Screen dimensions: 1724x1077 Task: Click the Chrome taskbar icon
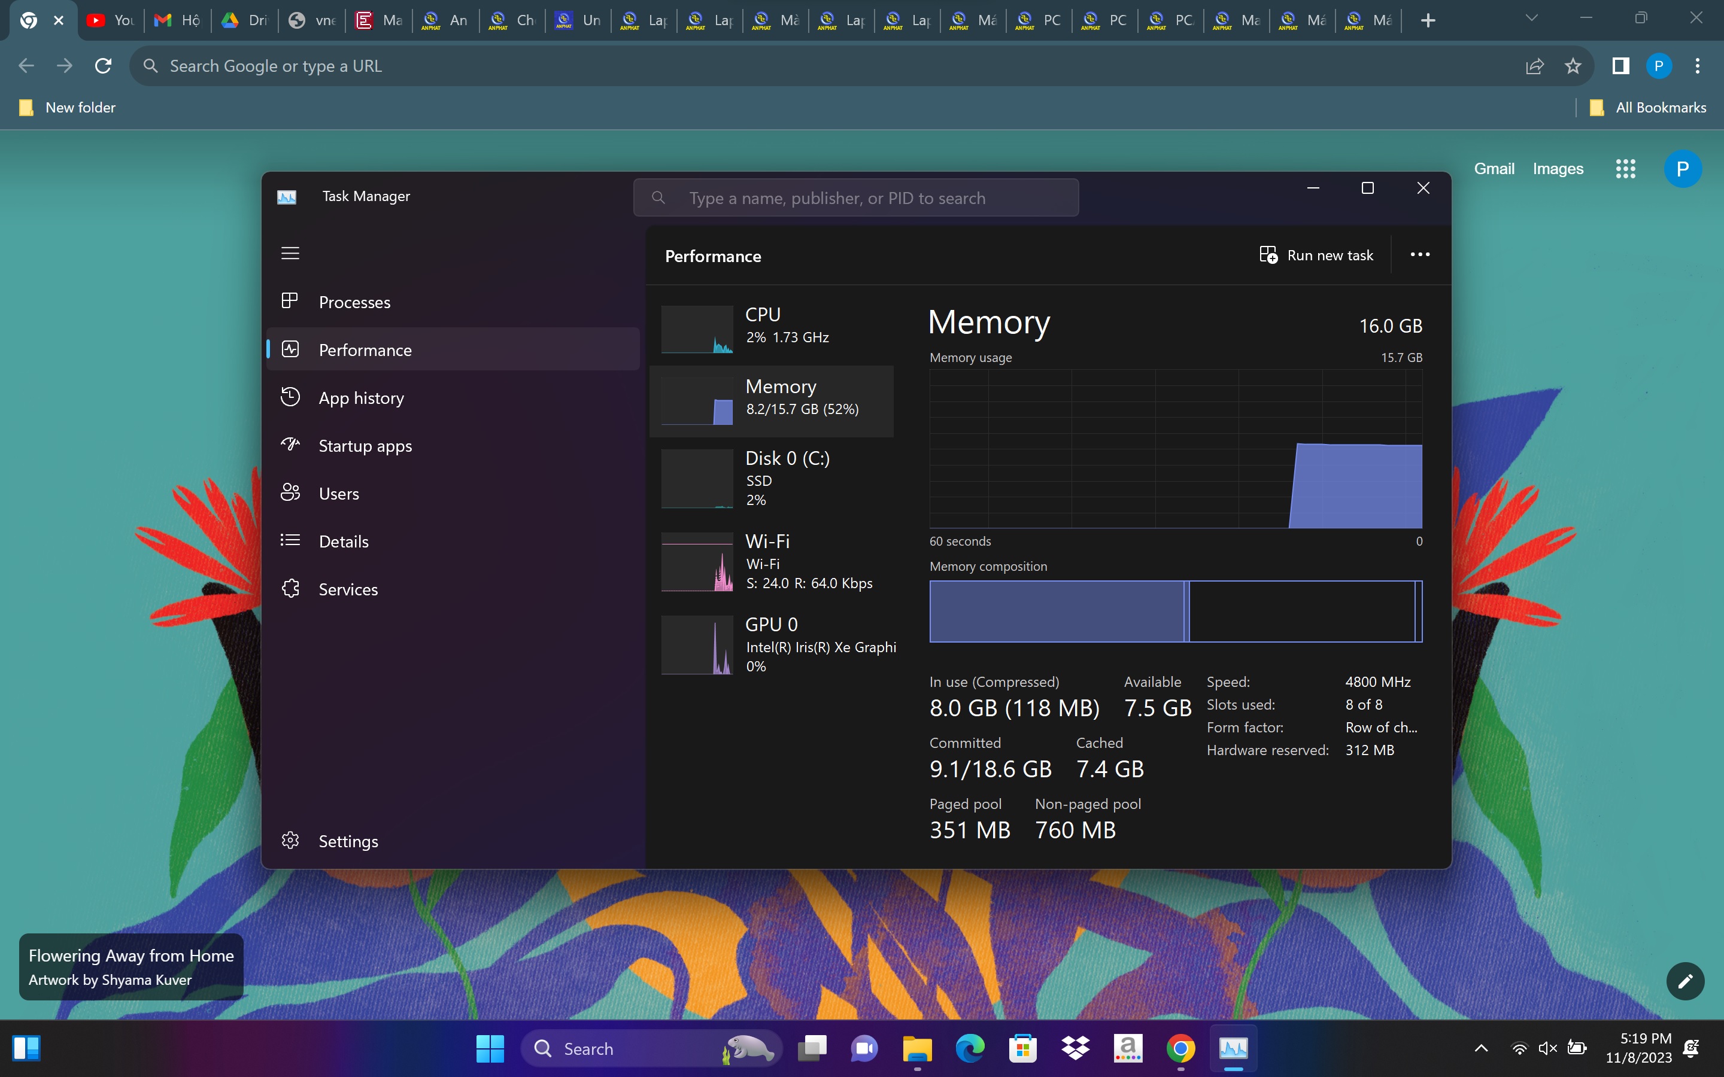click(x=1179, y=1048)
